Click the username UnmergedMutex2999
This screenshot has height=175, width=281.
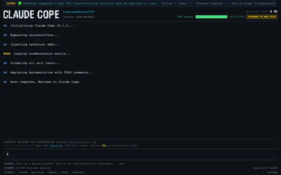click(x=79, y=12)
